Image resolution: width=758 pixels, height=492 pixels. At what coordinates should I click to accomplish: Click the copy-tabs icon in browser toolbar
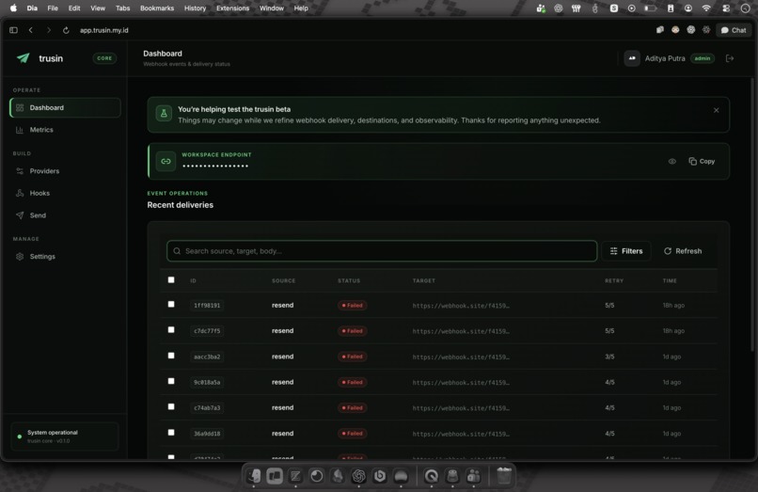tap(660, 30)
